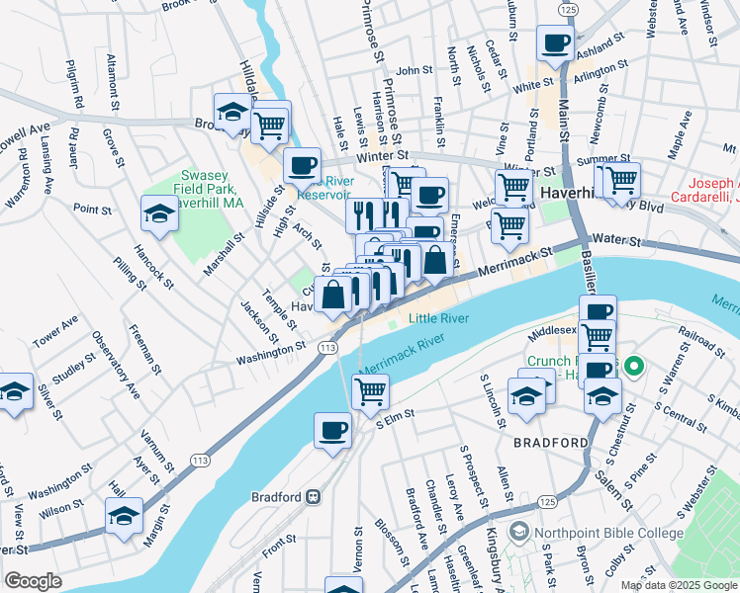The image size is (740, 593).
Task: Select the graduation cap marker near S Chestnut St
Action: [x=602, y=400]
